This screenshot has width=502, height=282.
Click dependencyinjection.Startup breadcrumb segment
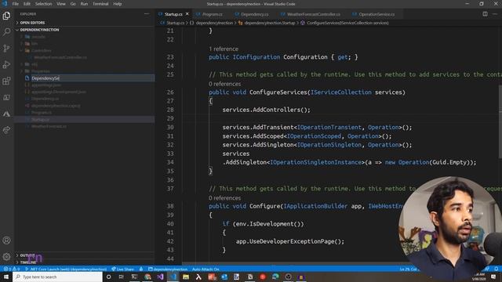[267, 23]
